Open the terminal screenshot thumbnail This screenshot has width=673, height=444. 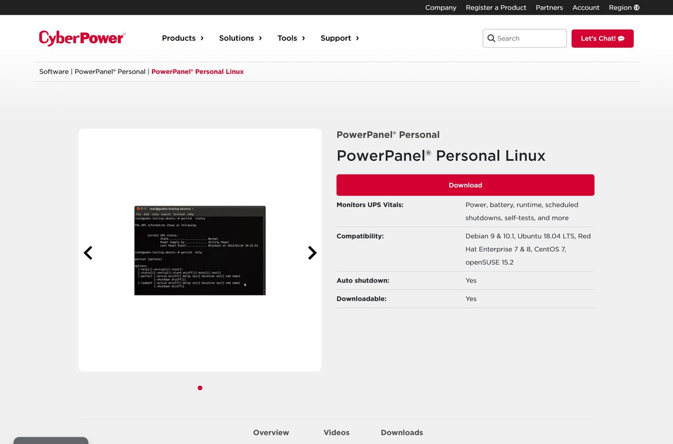click(200, 251)
